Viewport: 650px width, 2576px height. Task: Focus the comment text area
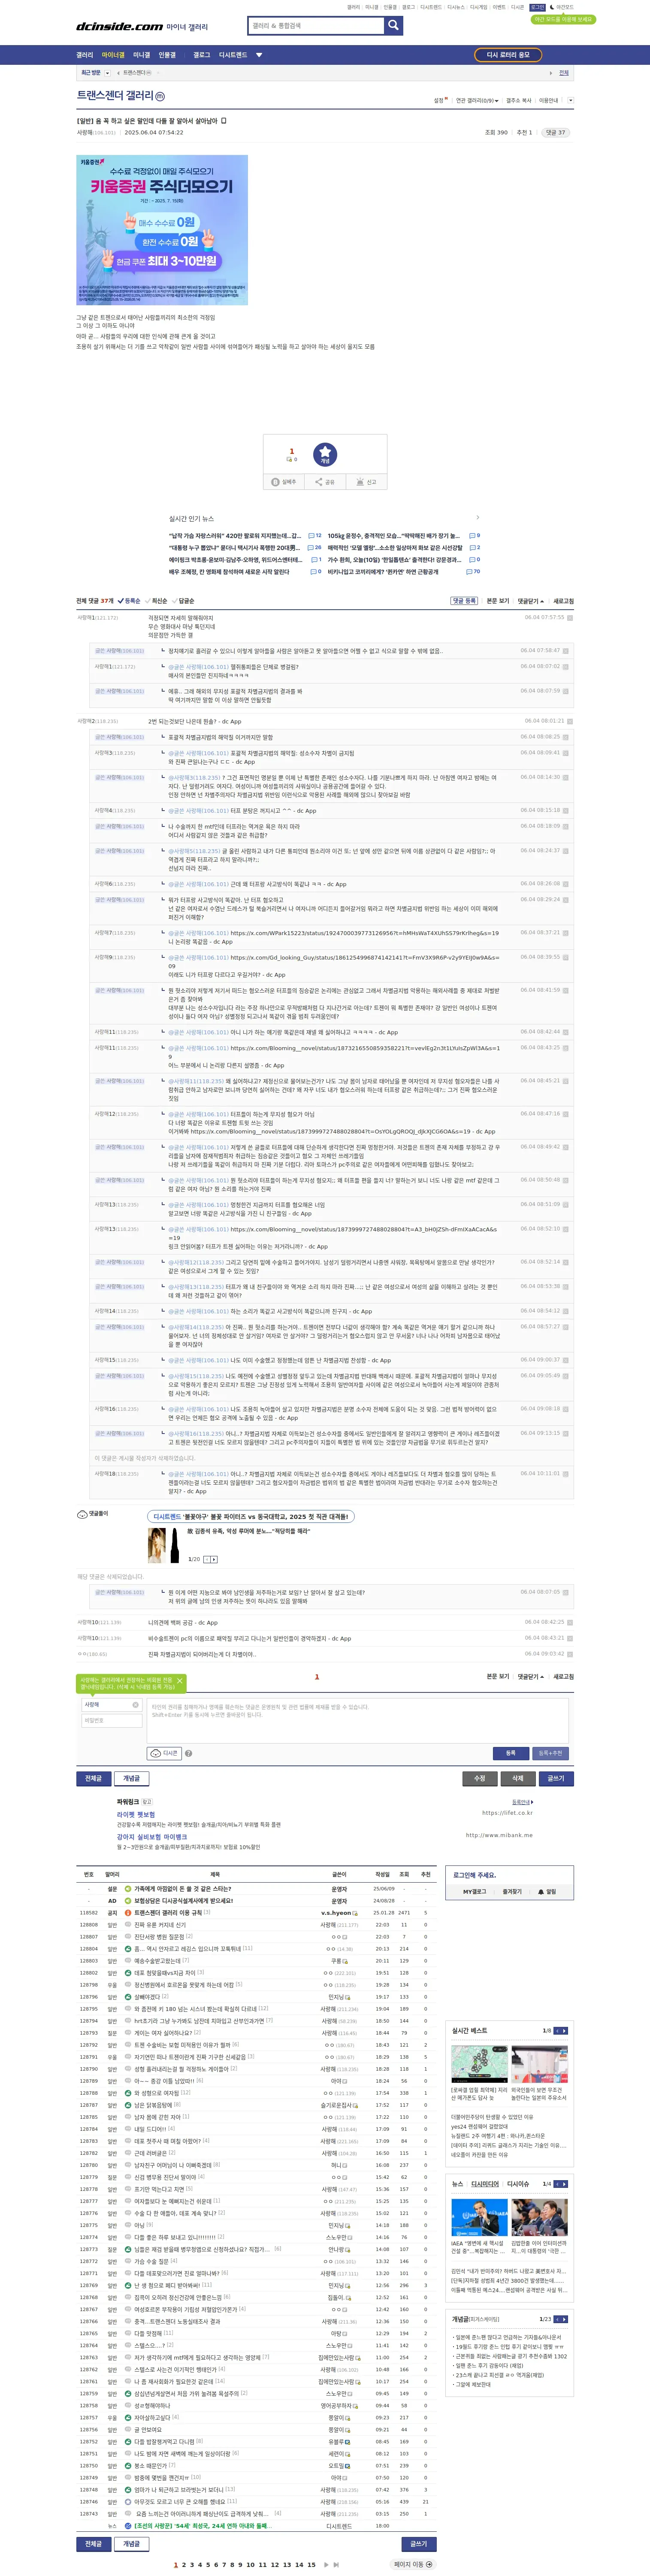tap(358, 1721)
